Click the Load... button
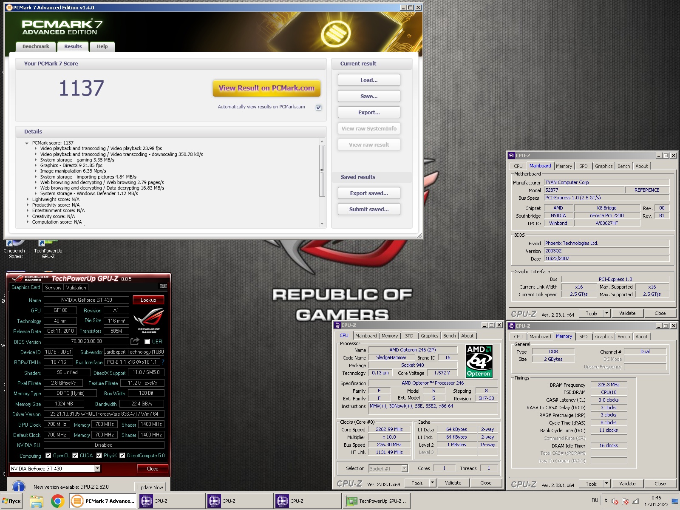 tap(369, 80)
